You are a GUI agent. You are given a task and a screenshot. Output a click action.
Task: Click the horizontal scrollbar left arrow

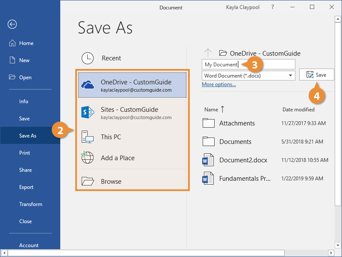pos(4,253)
